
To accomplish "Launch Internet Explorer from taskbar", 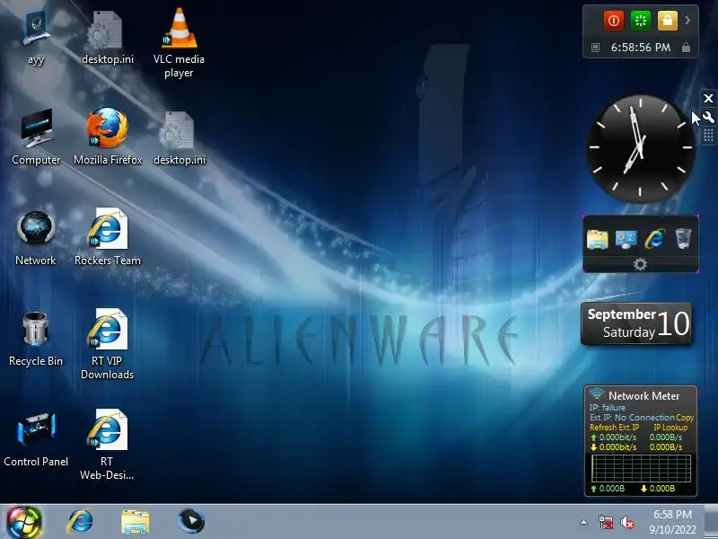I will point(80,522).
